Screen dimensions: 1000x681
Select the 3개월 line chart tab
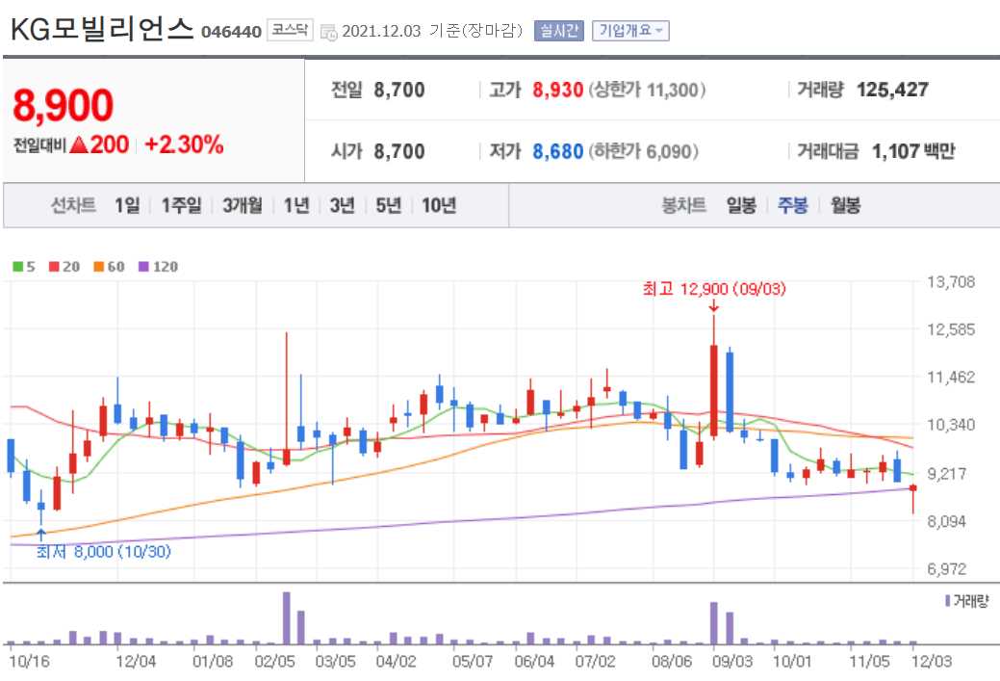[242, 205]
